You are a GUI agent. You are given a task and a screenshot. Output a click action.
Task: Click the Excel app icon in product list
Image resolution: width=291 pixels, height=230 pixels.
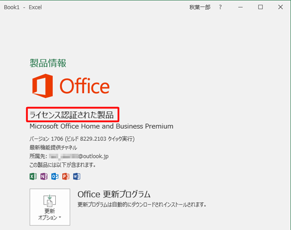pos(33,176)
